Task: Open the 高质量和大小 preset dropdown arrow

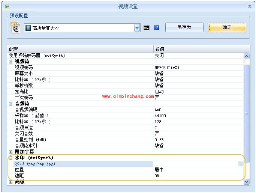Action: tap(137, 28)
